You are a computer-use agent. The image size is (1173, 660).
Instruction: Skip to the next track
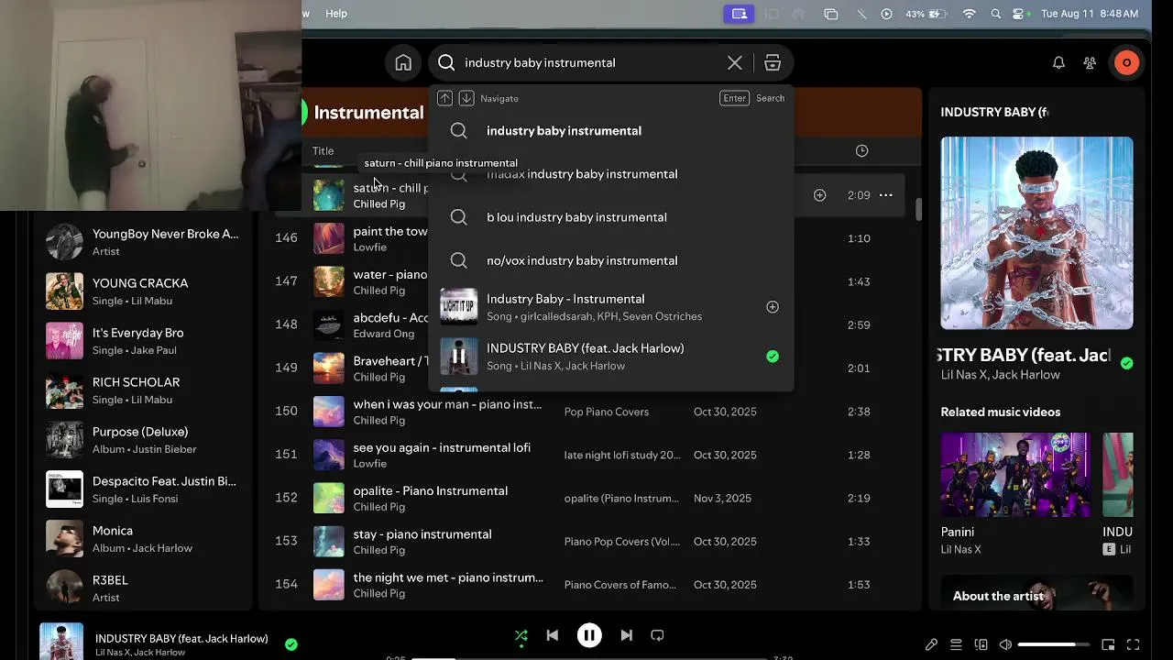627,635
